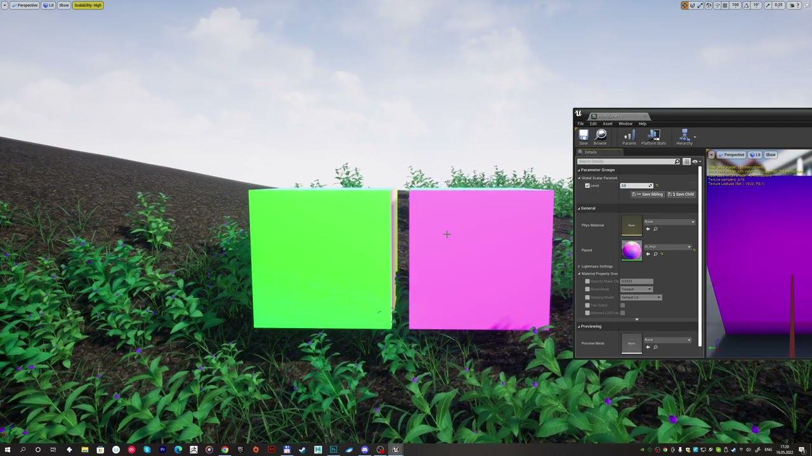Browse to Phys Material asset magnifier

click(655, 229)
